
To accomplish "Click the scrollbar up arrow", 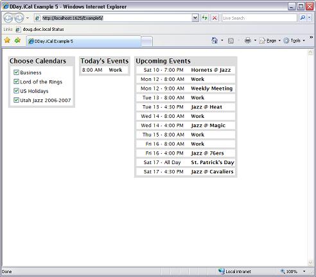I will click(x=310, y=53).
